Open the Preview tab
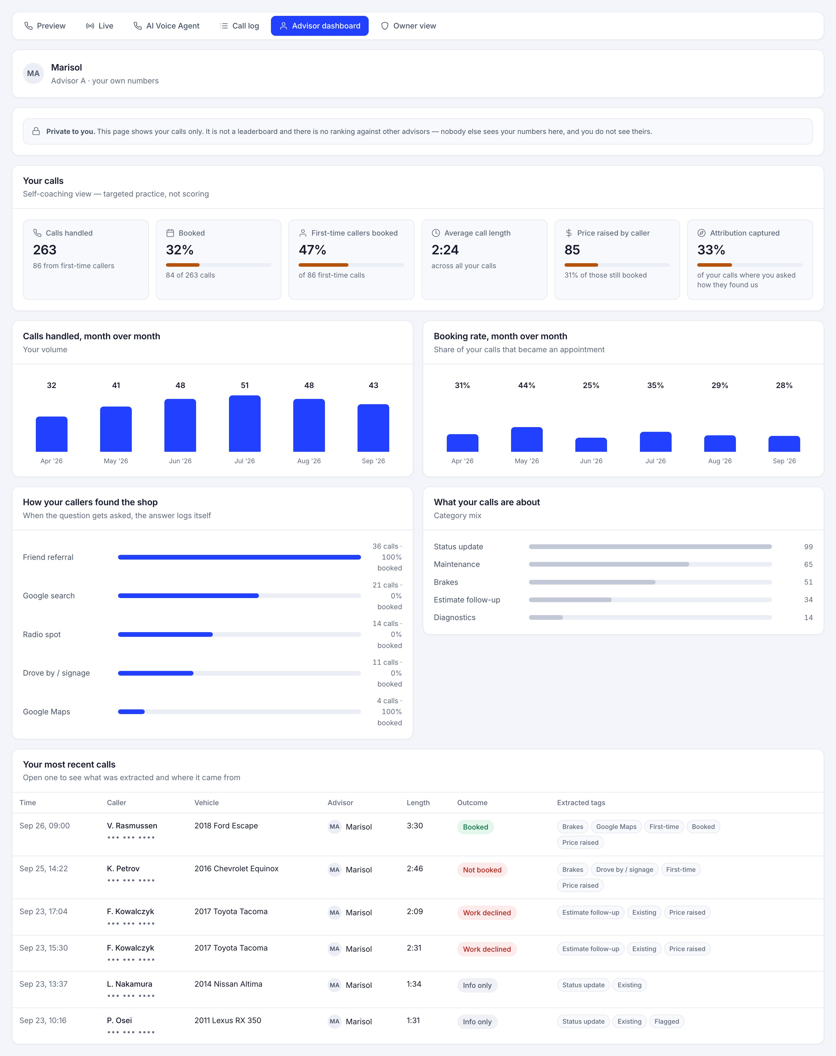The width and height of the screenshot is (836, 1056). click(45, 26)
